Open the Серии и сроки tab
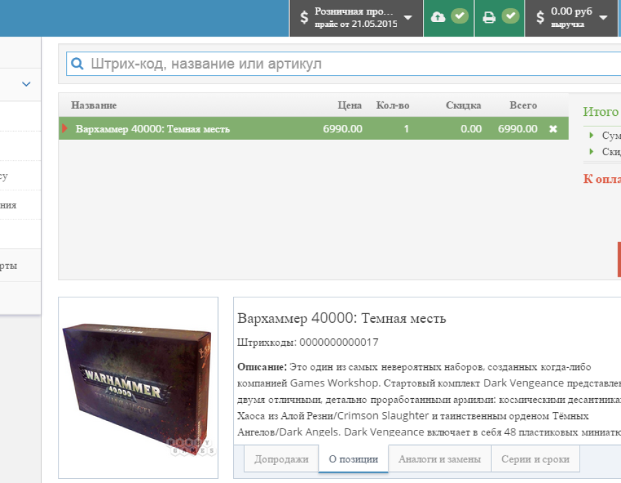The width and height of the screenshot is (621, 483). (x=535, y=459)
